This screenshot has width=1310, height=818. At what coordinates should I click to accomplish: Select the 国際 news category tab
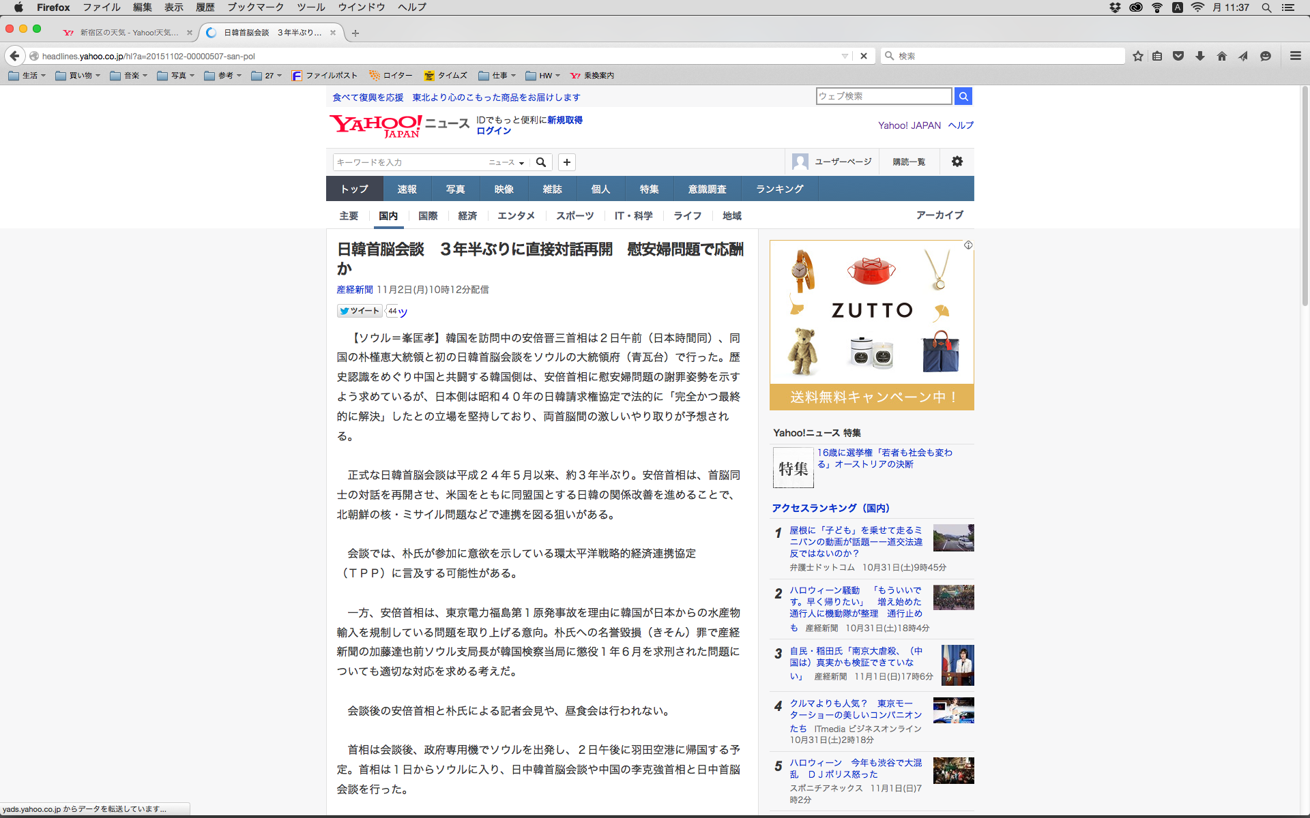[428, 215]
